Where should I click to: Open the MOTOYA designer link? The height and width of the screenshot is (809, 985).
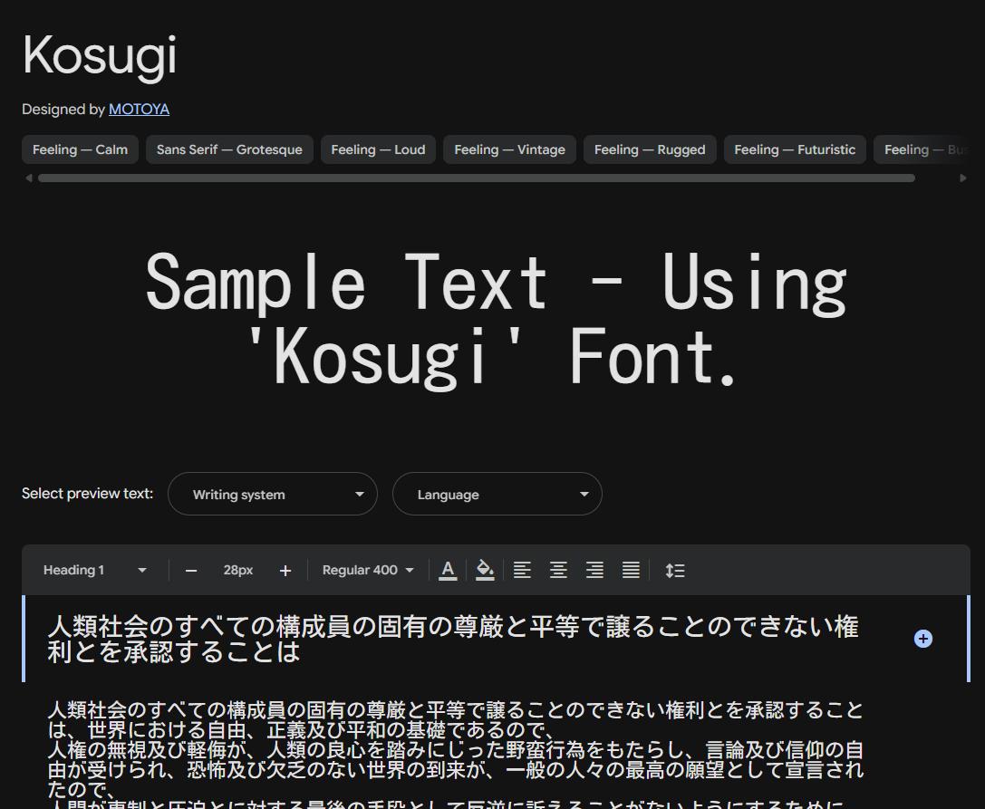point(139,110)
